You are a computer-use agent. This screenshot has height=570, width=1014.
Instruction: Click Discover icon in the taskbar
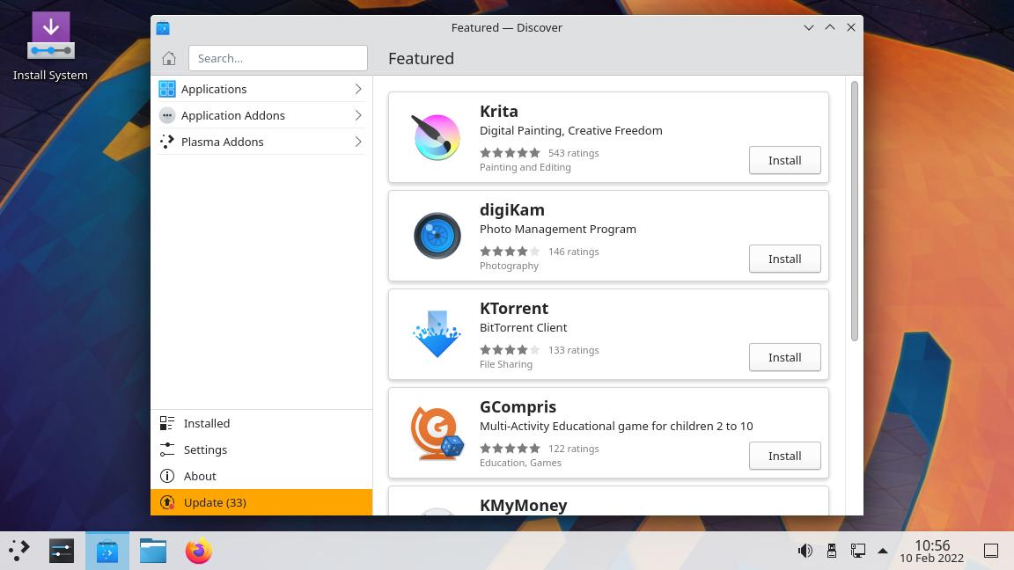coord(107,551)
